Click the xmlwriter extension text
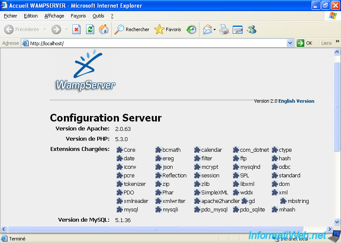The width and height of the screenshot is (341, 243). 174,201
